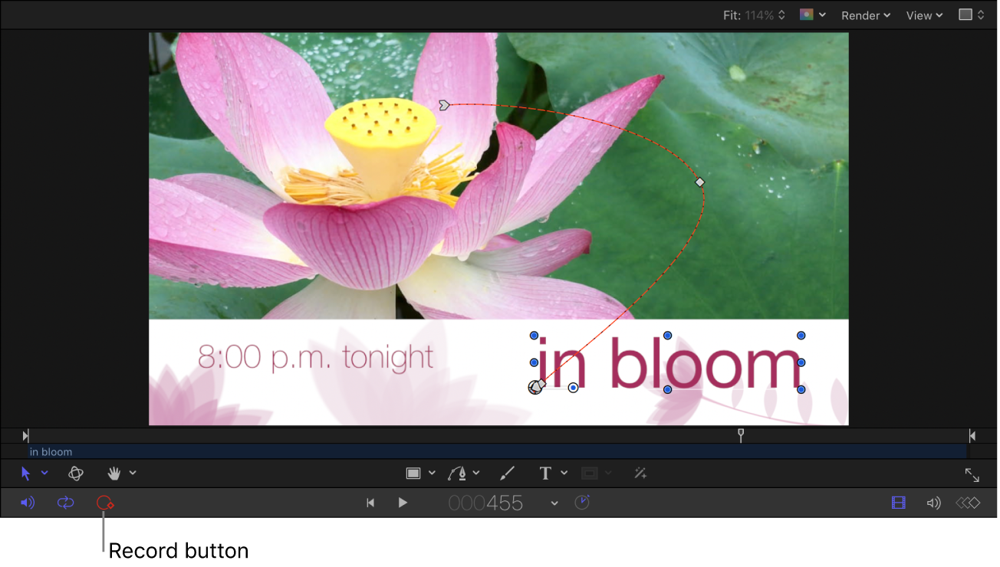Image resolution: width=1000 pixels, height=567 pixels.
Task: Select the Text tool
Action: [547, 473]
